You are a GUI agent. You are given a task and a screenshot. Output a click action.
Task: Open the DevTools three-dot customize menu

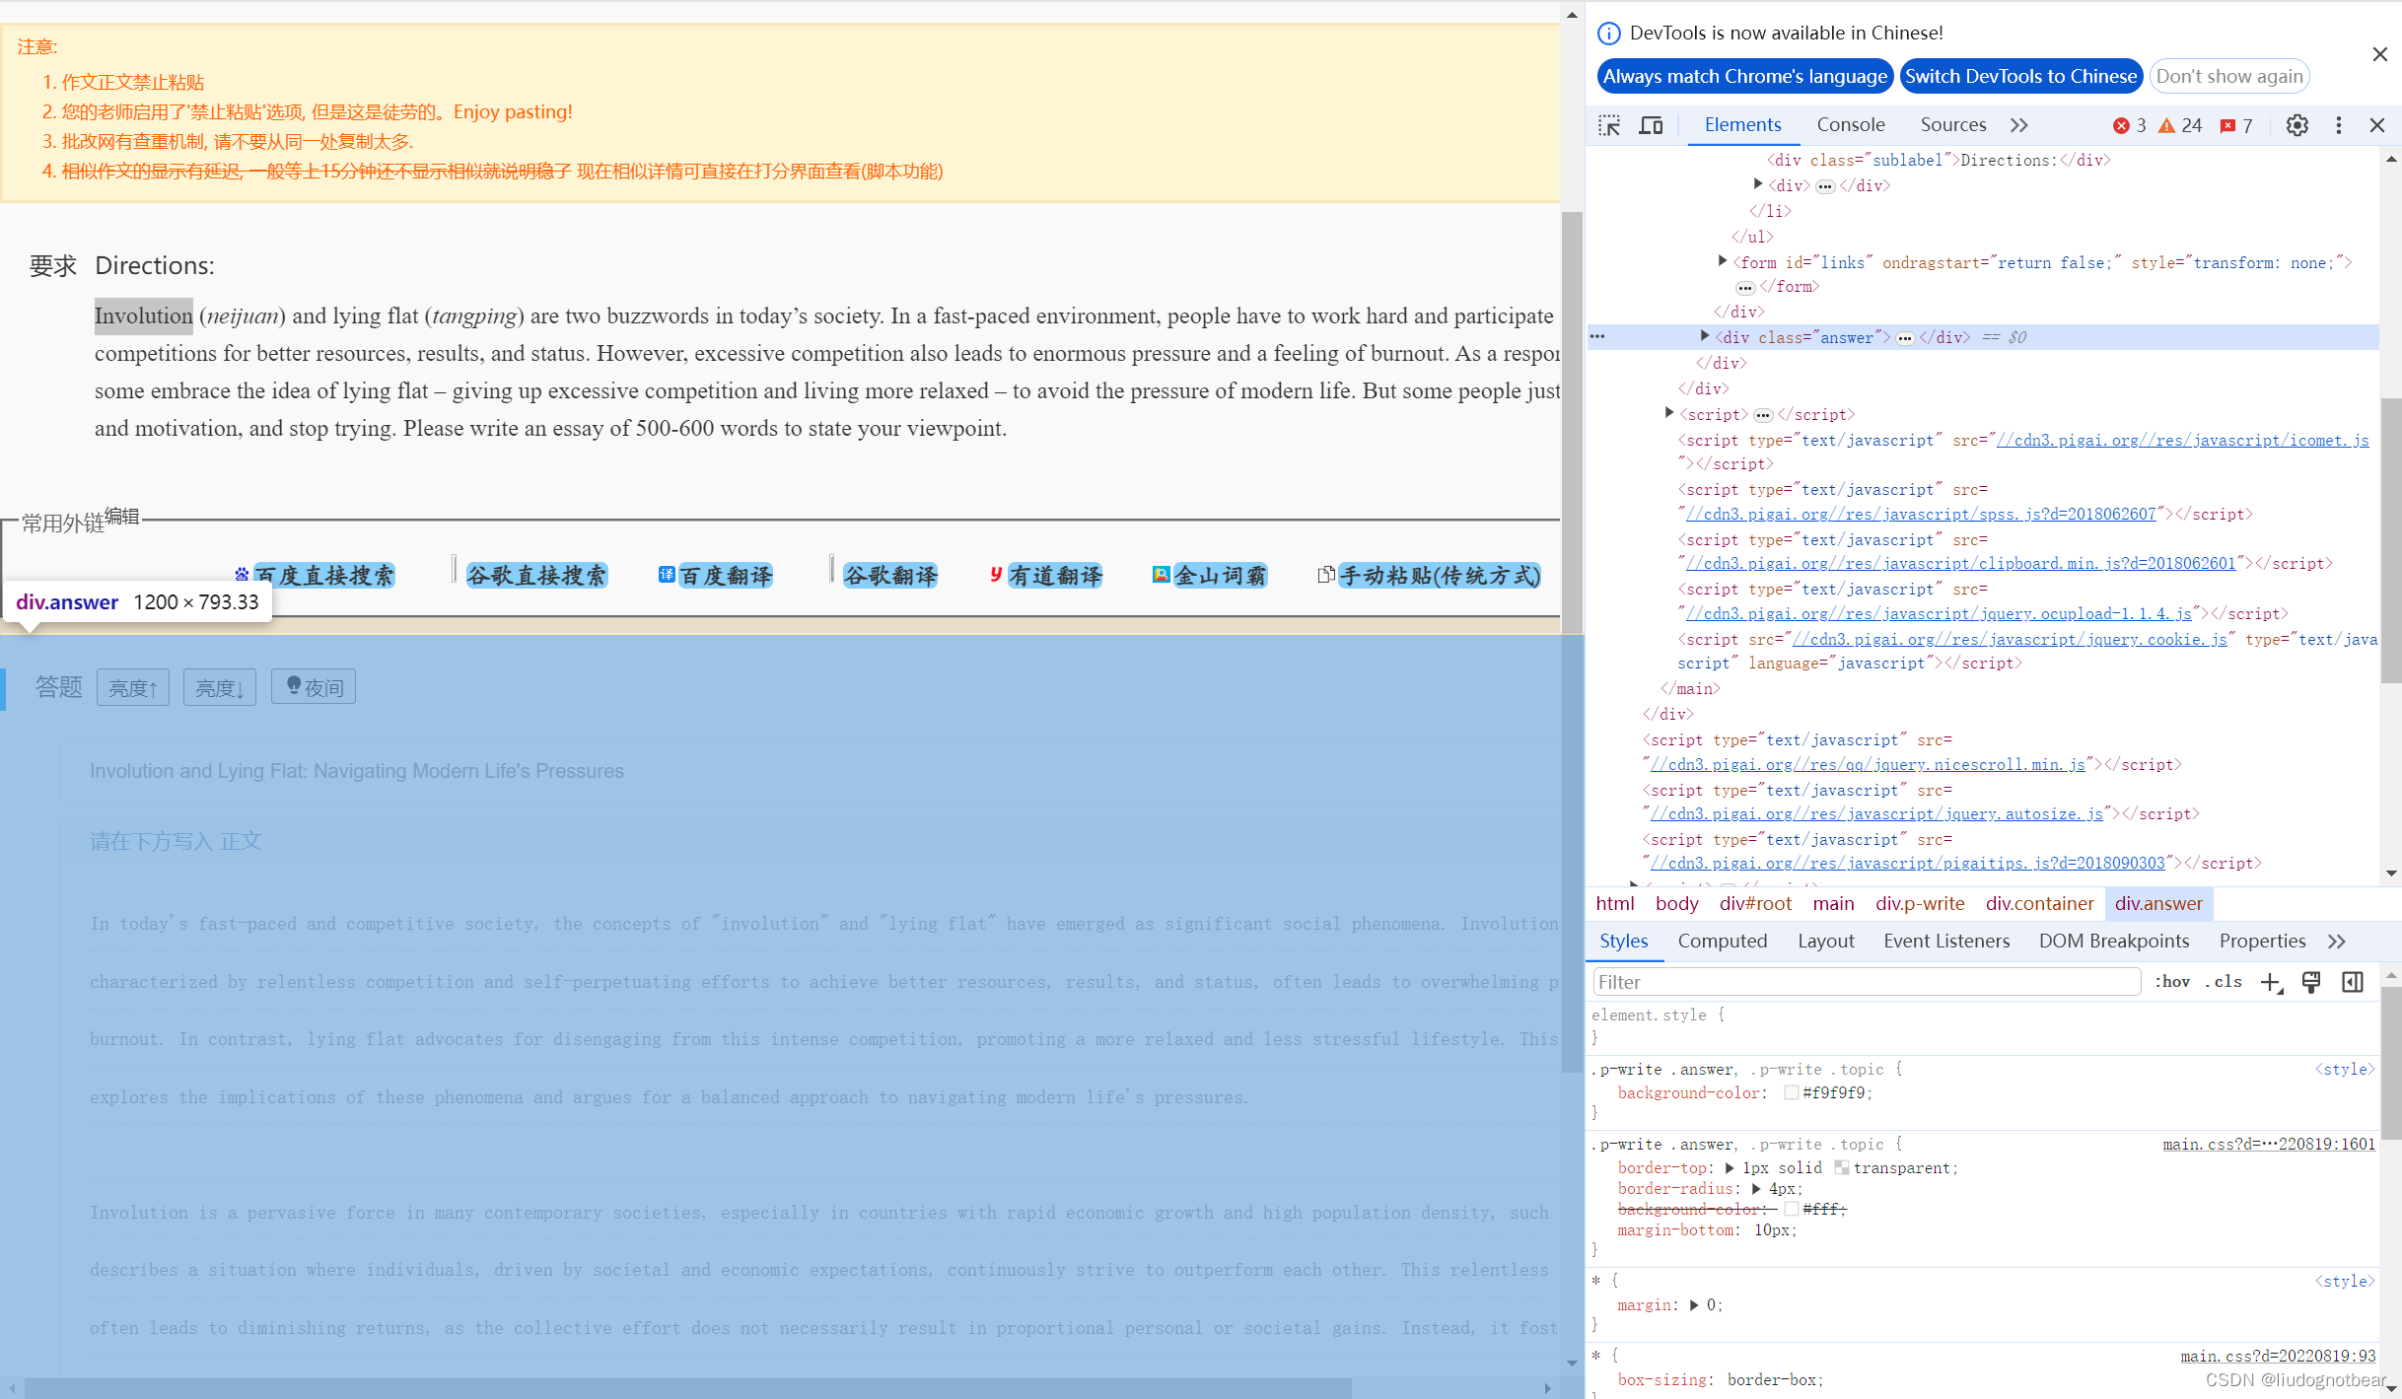[x=2338, y=125]
